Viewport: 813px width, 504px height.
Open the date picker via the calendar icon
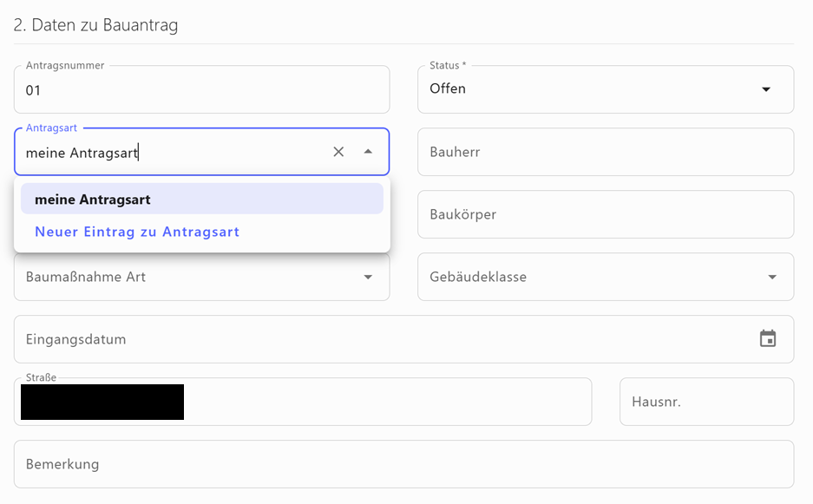[x=768, y=339]
